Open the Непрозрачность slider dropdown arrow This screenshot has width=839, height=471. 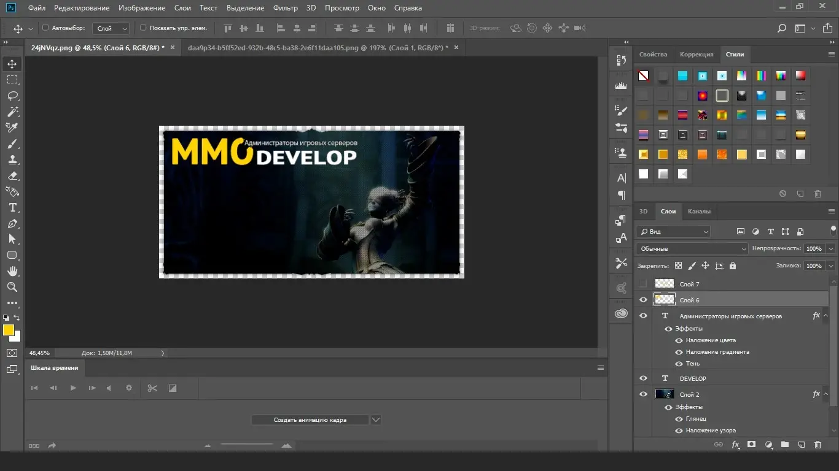[x=831, y=248]
